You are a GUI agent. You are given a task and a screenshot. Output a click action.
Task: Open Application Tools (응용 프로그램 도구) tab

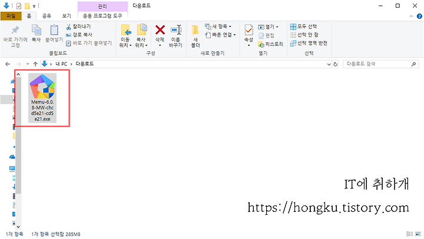click(x=102, y=16)
